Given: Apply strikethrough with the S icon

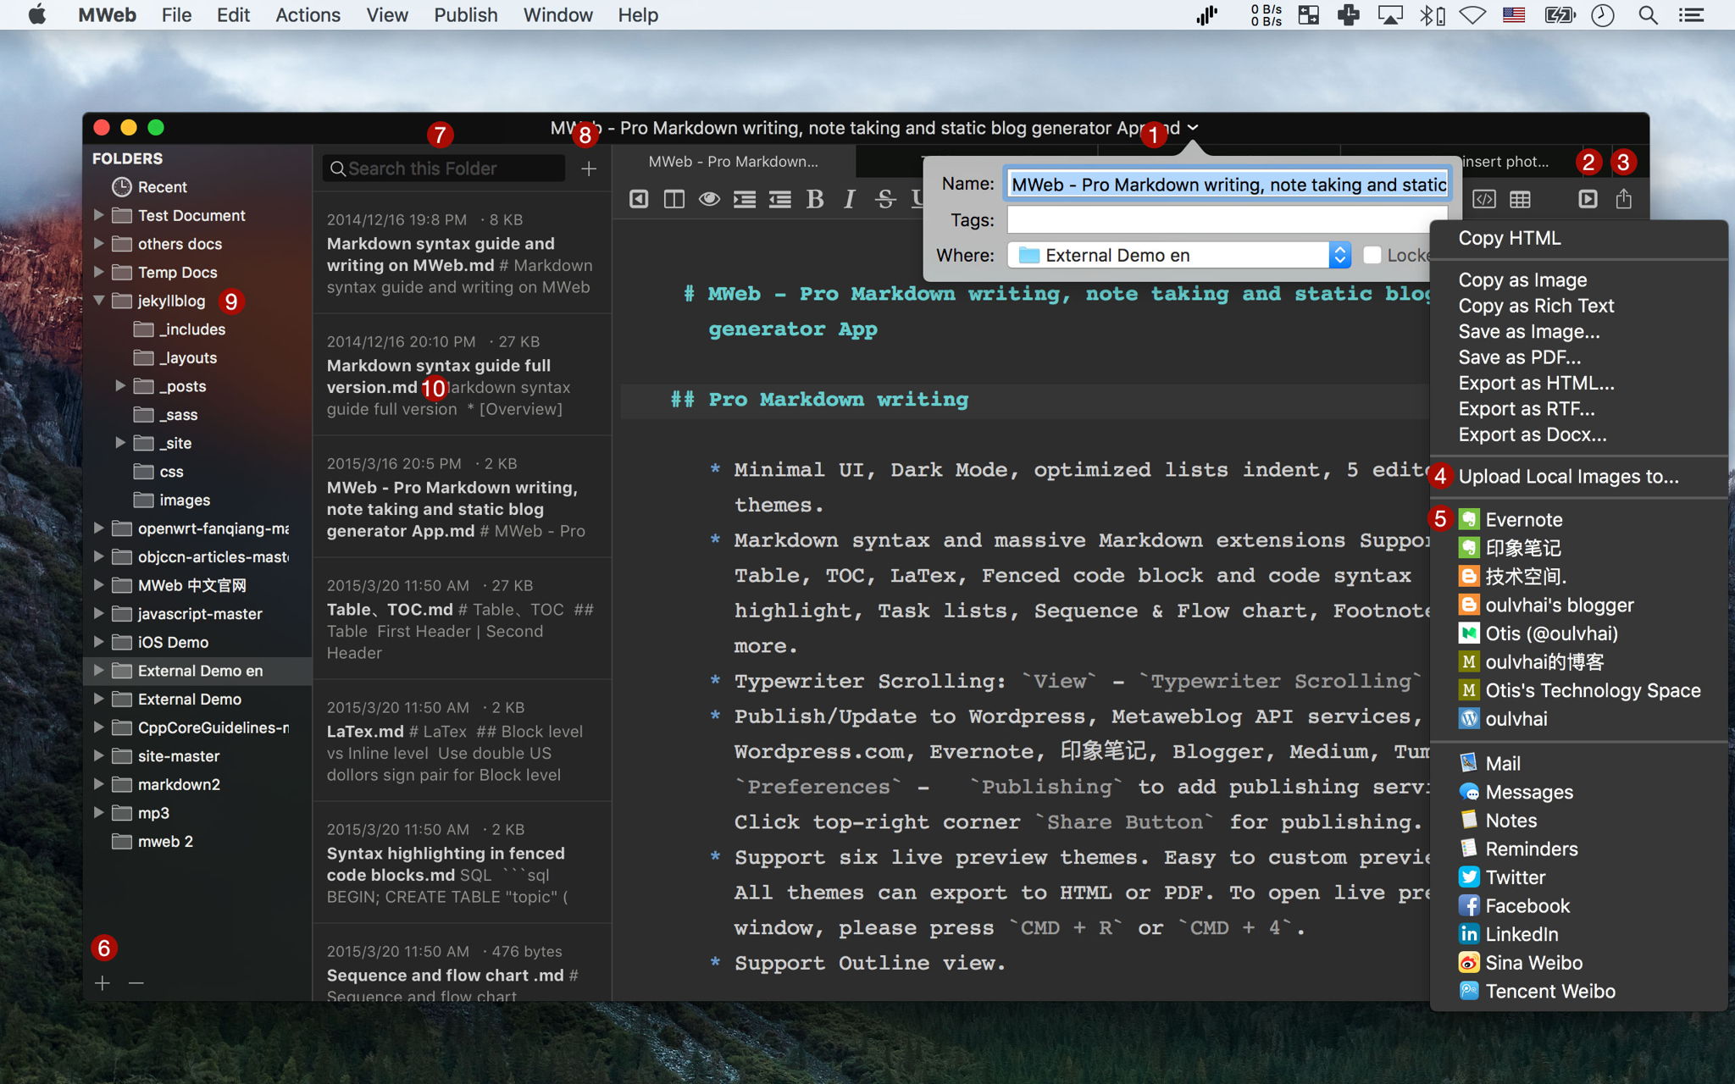Looking at the screenshot, I should (885, 199).
